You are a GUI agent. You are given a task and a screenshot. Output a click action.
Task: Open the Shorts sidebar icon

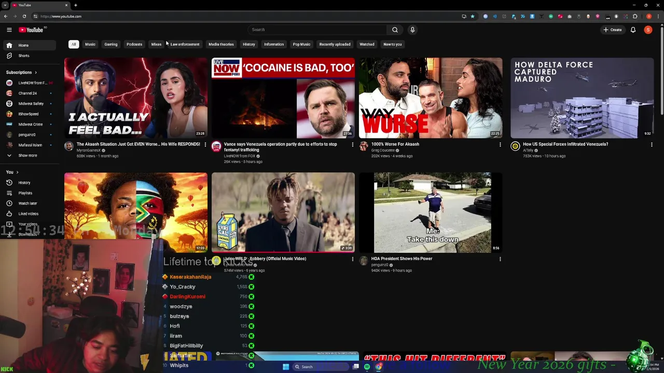coord(9,55)
